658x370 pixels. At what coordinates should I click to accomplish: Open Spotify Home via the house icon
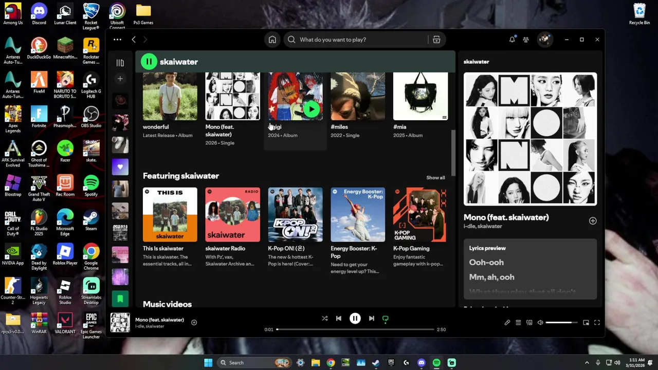click(272, 40)
